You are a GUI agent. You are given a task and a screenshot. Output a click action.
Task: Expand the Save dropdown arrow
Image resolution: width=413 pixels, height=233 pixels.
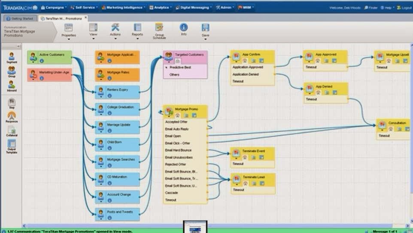point(206,39)
